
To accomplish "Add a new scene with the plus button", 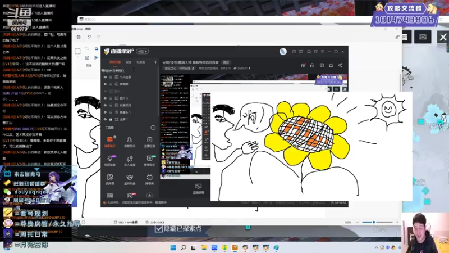I will (x=155, y=62).
